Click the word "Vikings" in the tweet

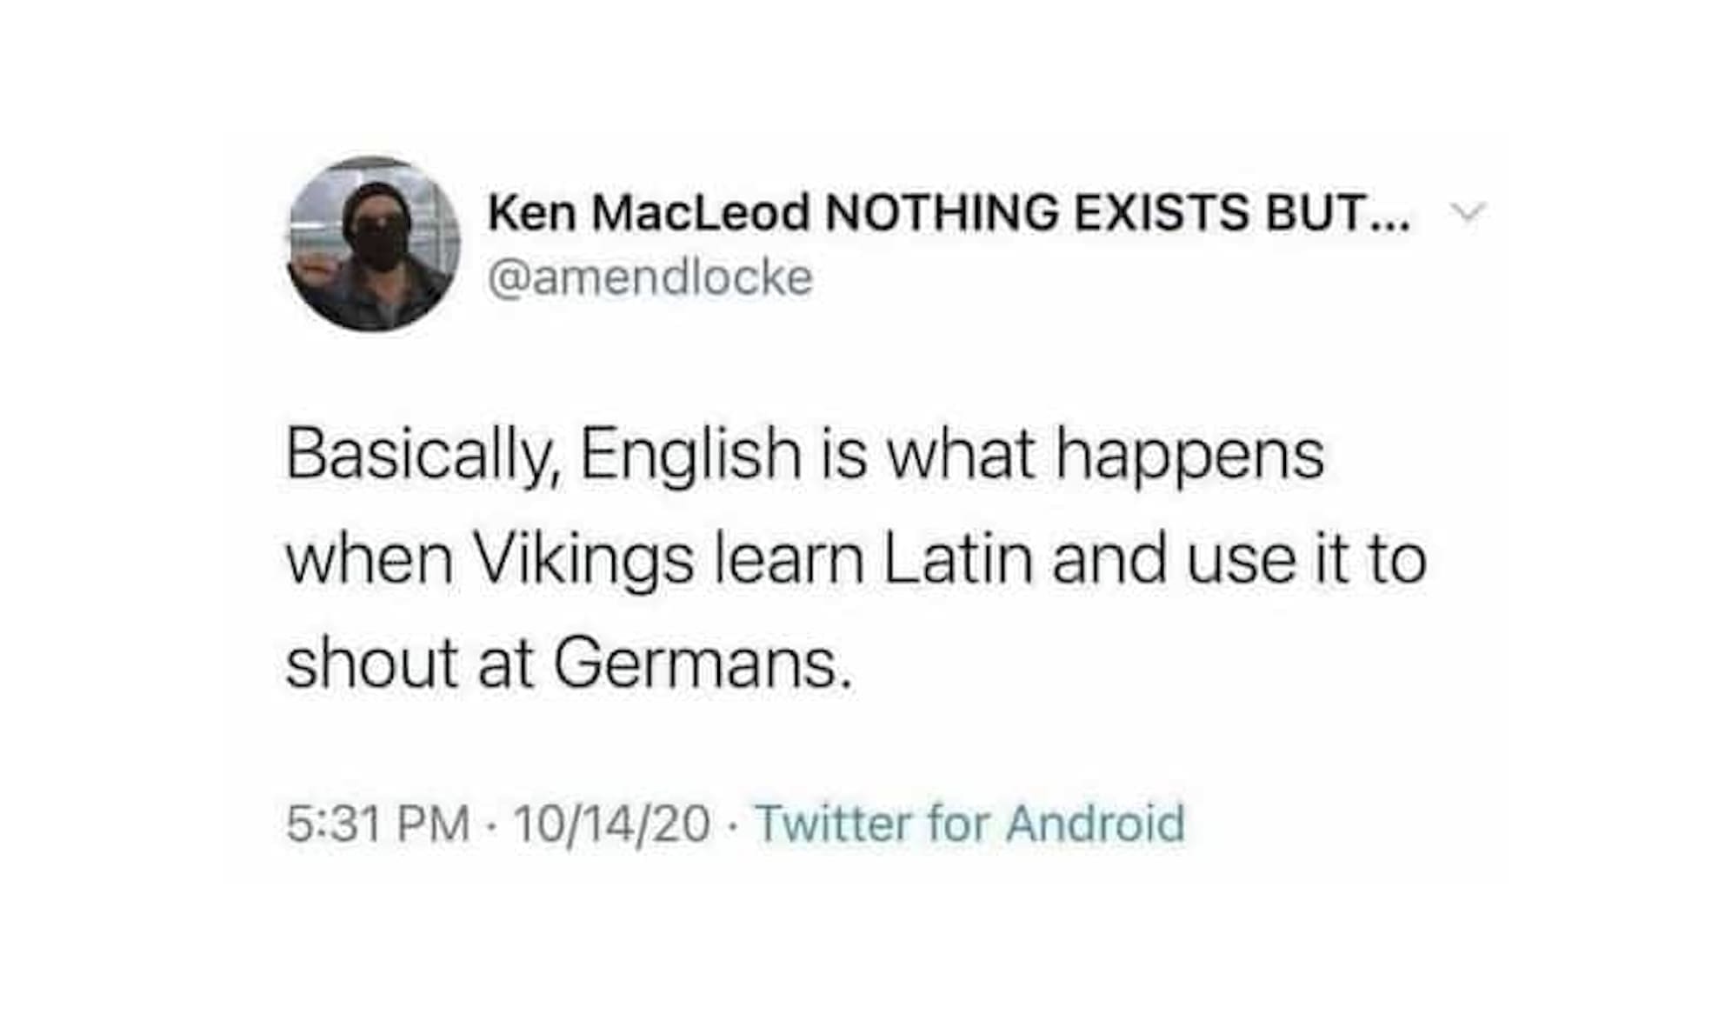(583, 559)
